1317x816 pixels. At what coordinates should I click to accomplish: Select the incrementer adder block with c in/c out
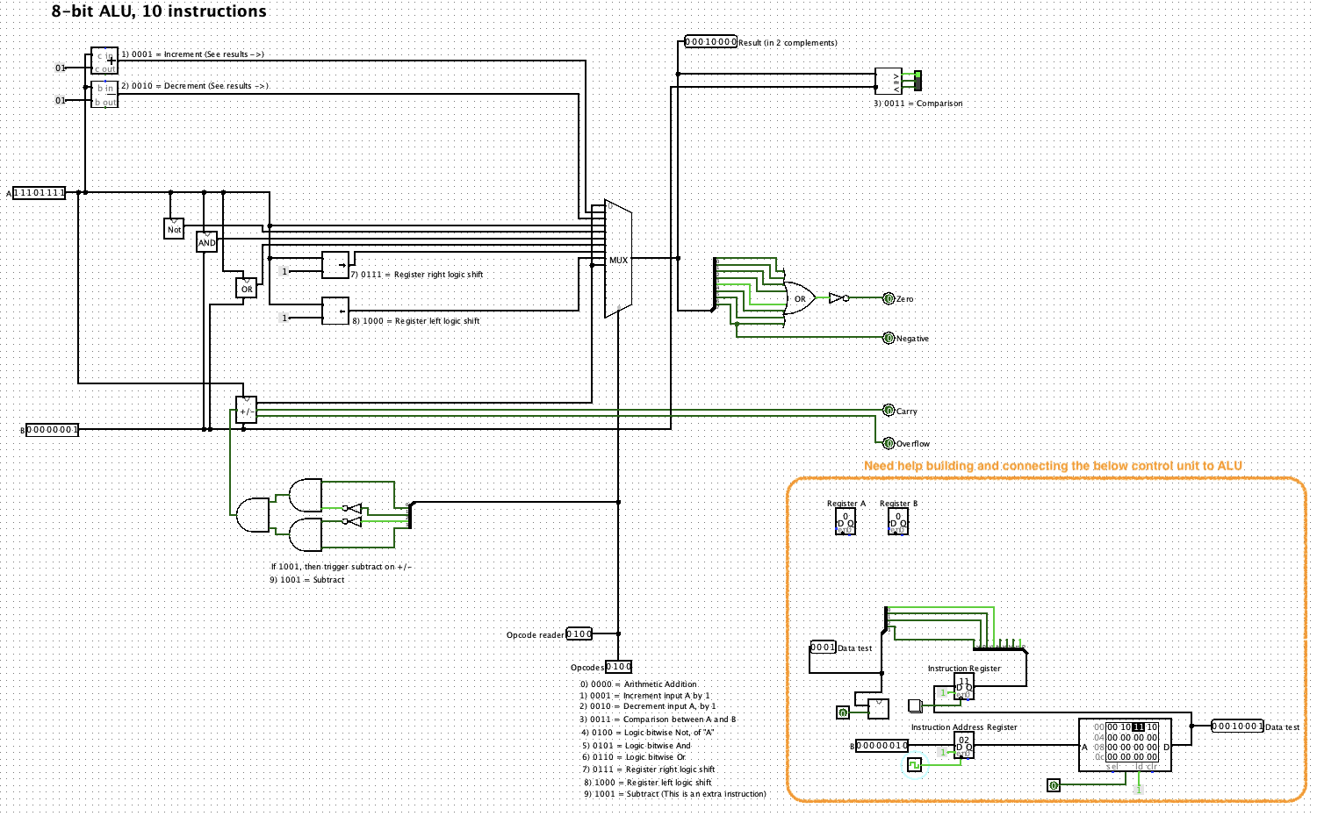click(104, 61)
